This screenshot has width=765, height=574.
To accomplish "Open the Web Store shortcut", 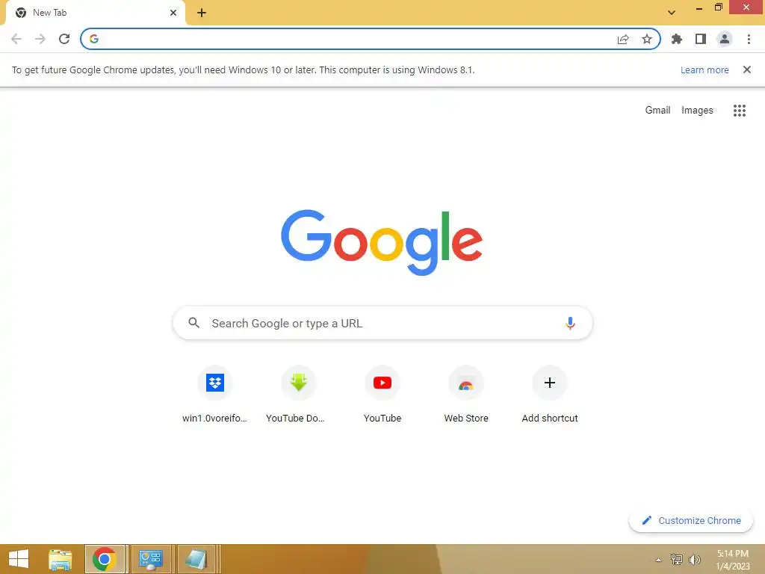I will 466,395.
